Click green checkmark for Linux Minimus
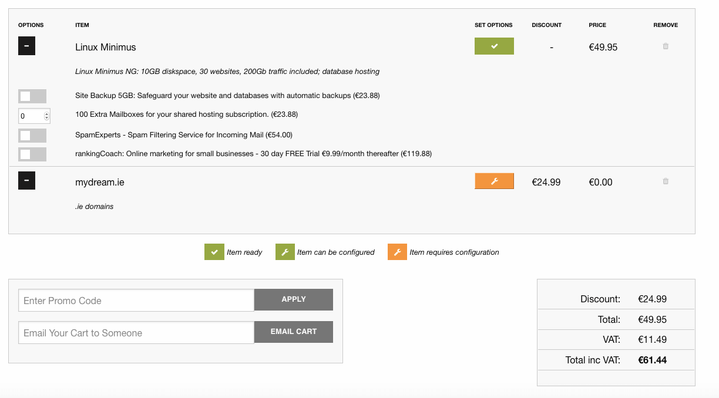 pyautogui.click(x=494, y=46)
